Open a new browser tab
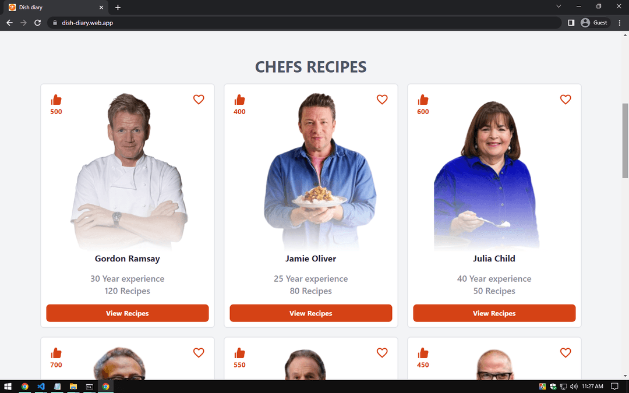This screenshot has height=393, width=629. (x=118, y=7)
